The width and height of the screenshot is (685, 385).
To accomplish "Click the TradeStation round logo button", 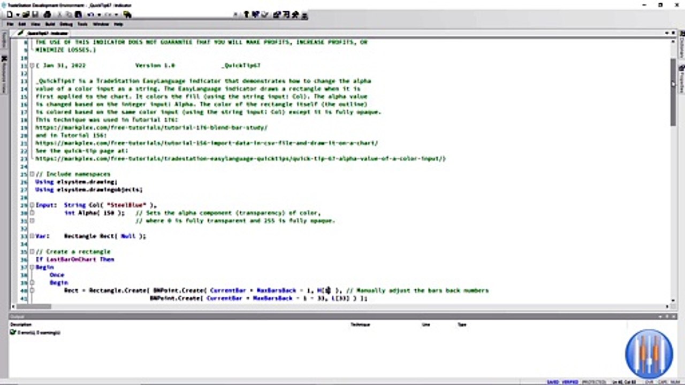I will tap(649, 354).
